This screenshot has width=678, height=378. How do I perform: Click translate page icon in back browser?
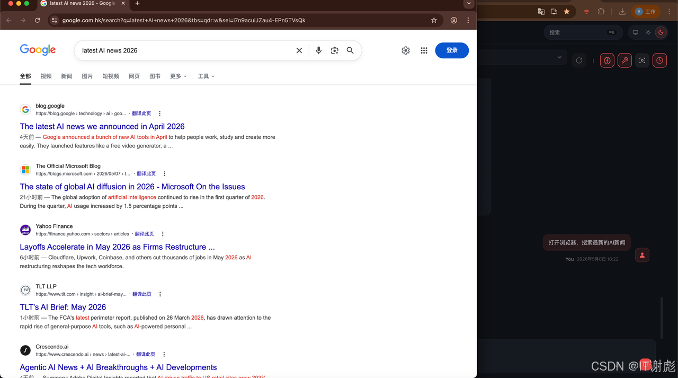coord(541,12)
